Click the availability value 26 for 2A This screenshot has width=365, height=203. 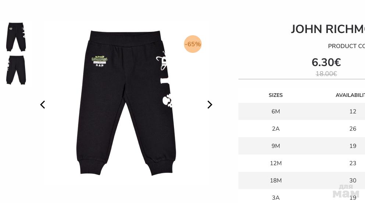tap(352, 129)
